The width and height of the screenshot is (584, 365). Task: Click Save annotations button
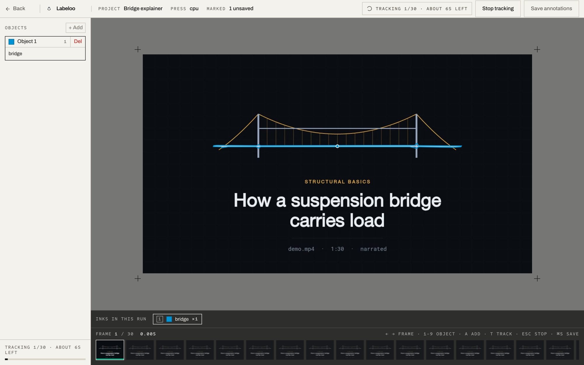click(x=551, y=9)
